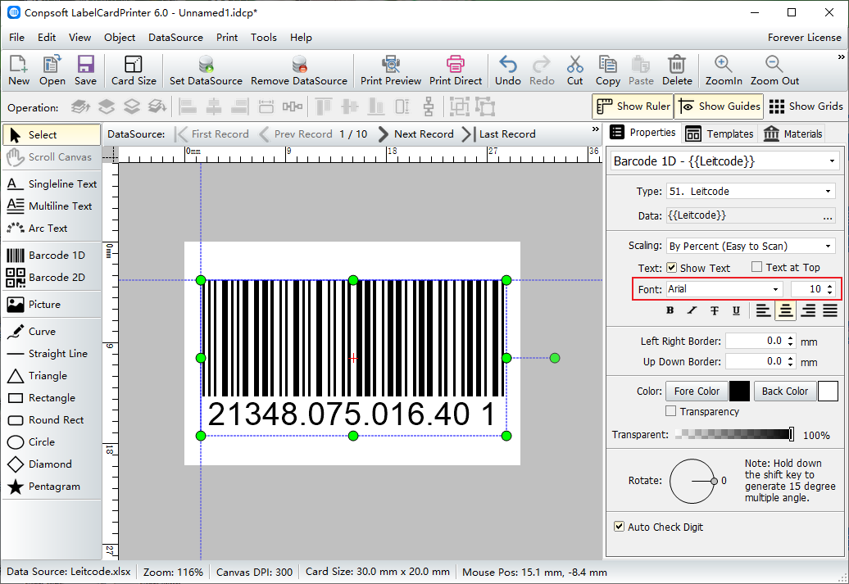This screenshot has width=849, height=584.
Task: Cut the selected object
Action: coord(575,70)
